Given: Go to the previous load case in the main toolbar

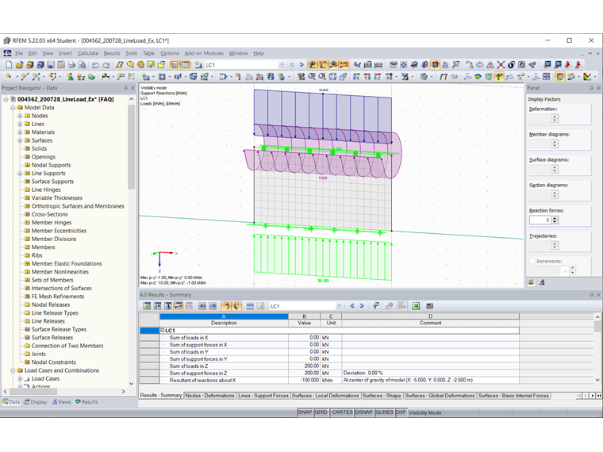Looking at the screenshot, I should point(292,64).
